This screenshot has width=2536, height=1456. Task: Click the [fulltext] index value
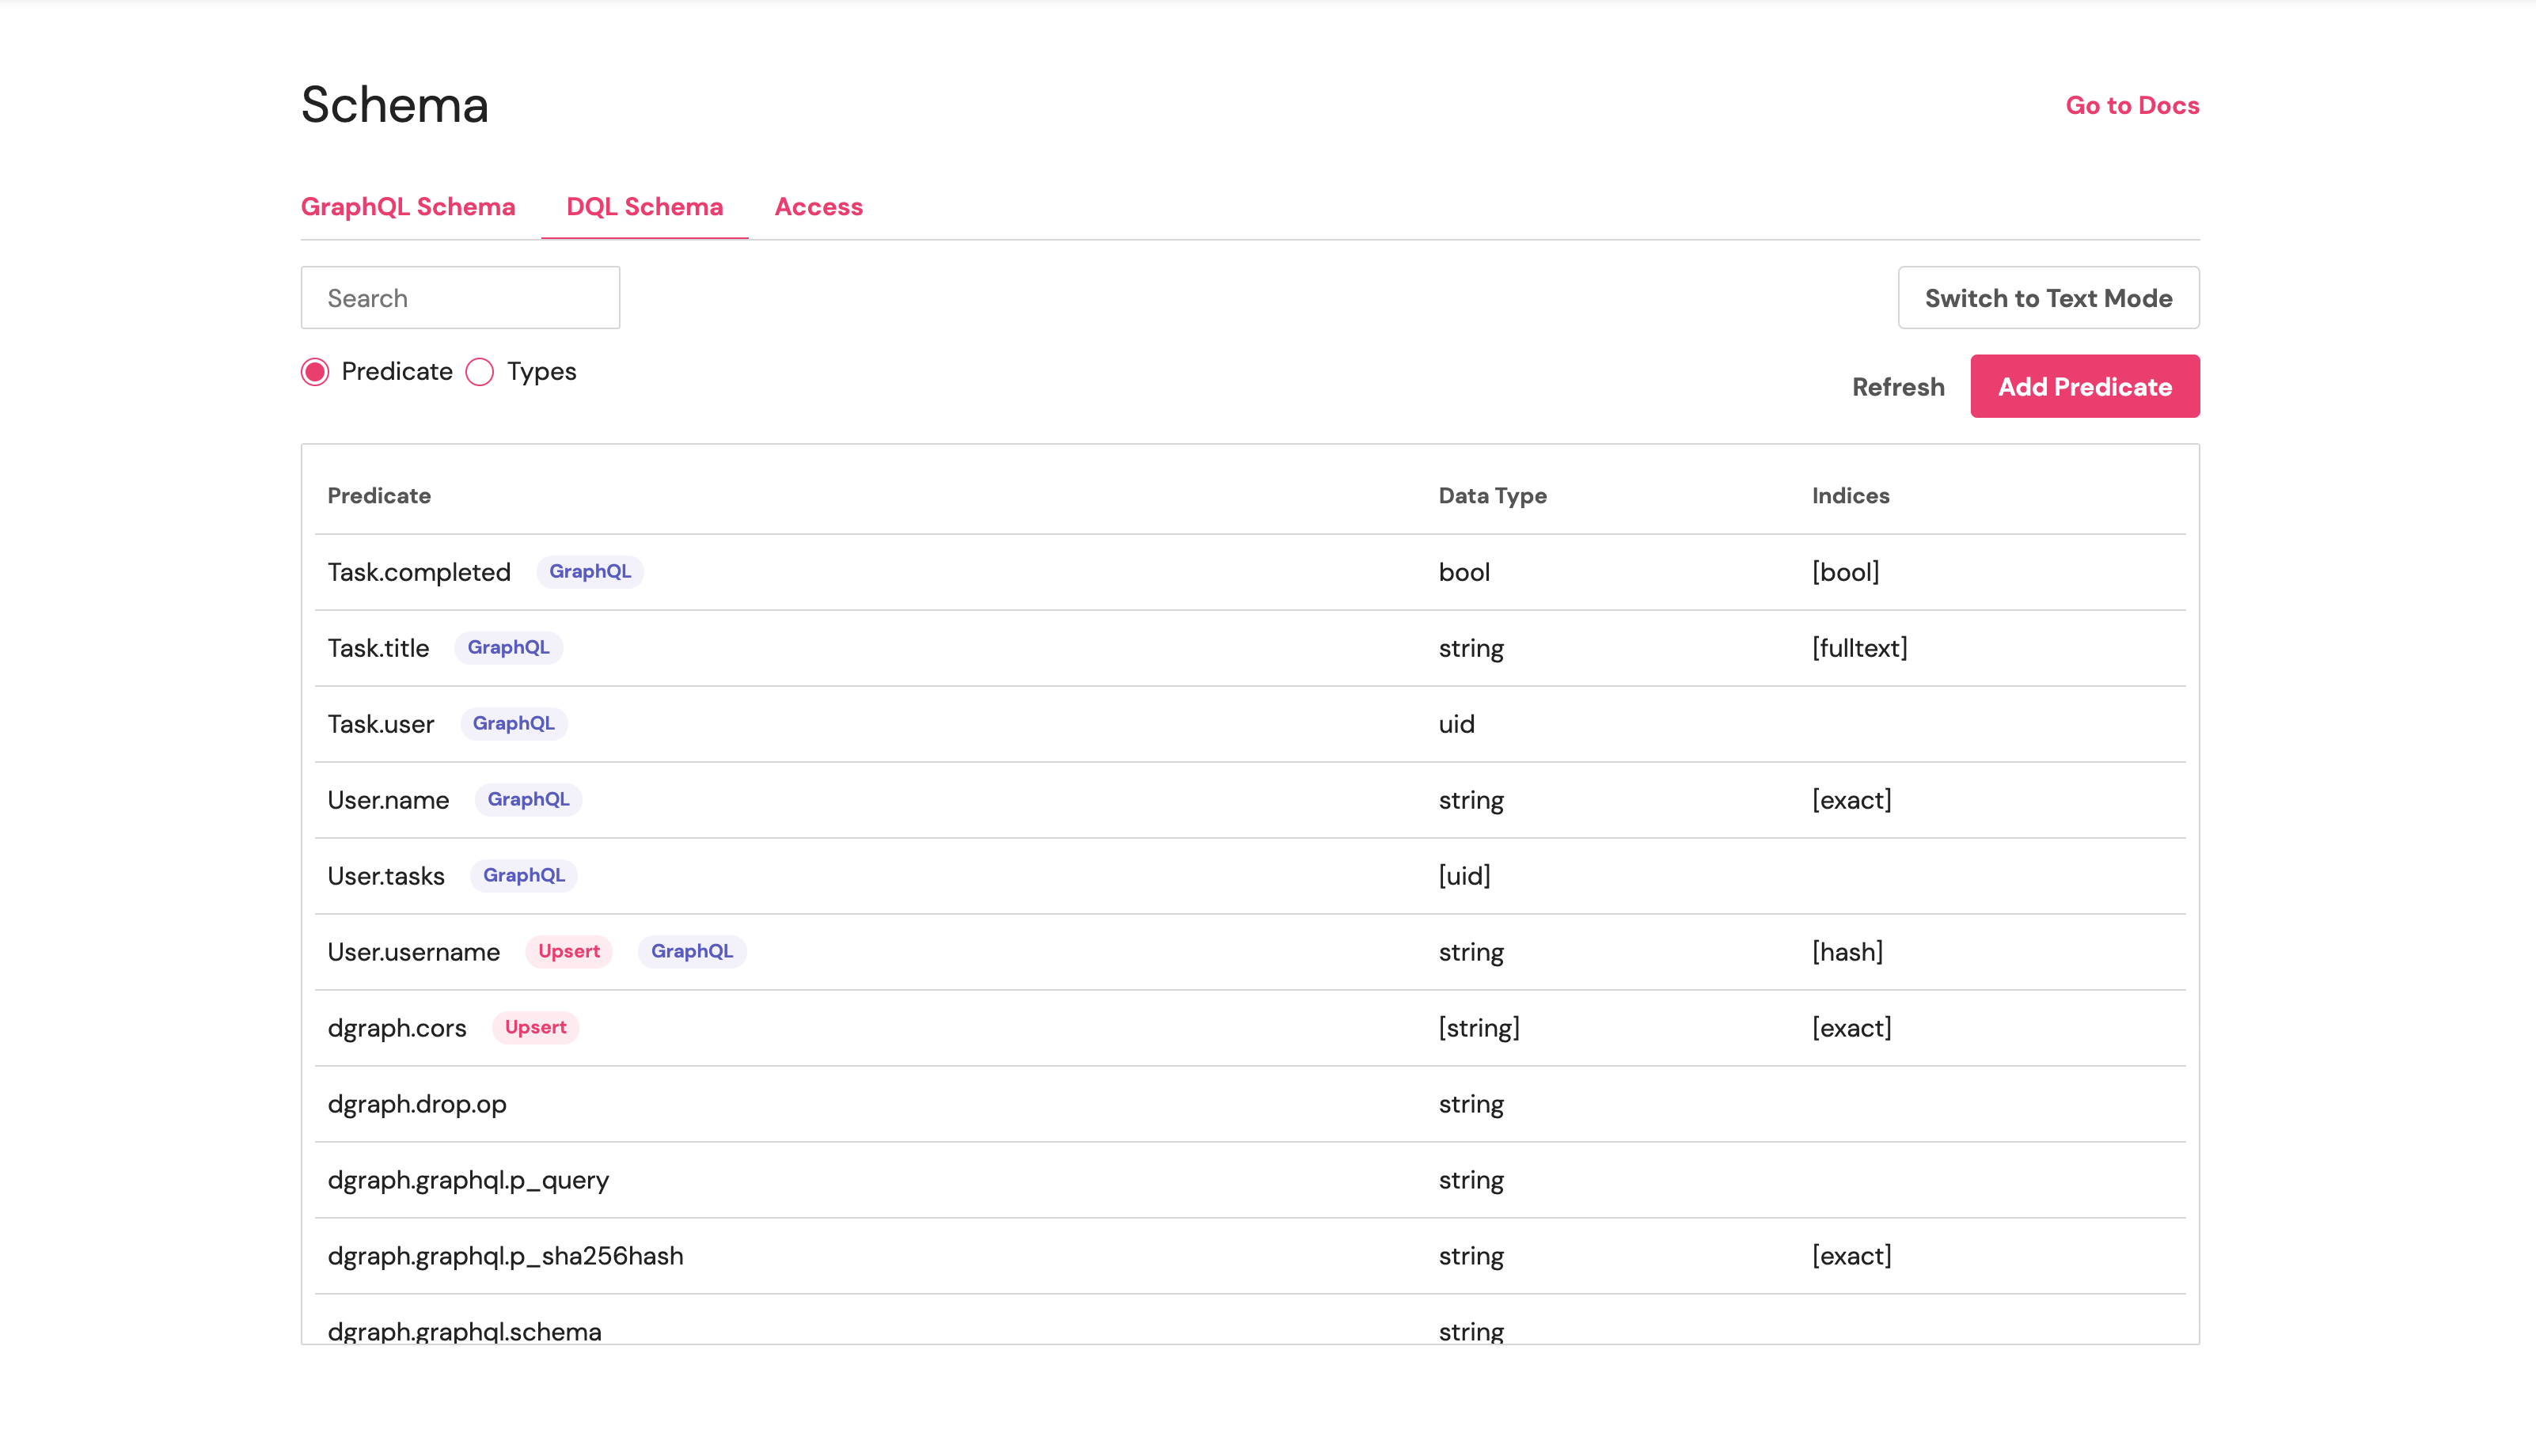(1859, 648)
